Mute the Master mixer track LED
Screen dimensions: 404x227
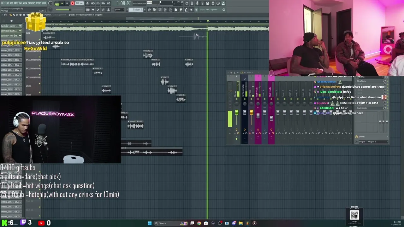tap(236, 99)
